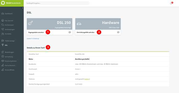This screenshot has width=179, height=93.
Task: Open Partnerbereich label in sidebar
Action: (10, 65)
